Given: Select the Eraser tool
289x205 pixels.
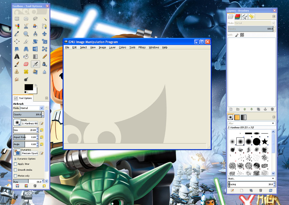Looking at the screenshot, I should [26, 64].
